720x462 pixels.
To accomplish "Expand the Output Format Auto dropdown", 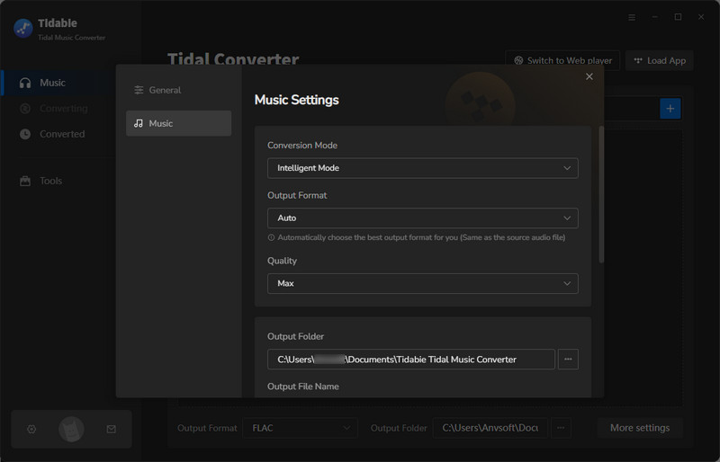I will coord(422,218).
